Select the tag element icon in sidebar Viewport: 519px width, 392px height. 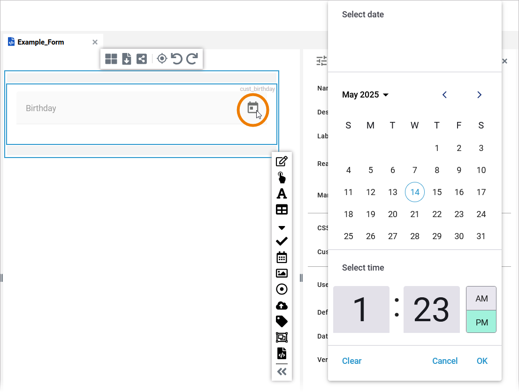coord(282,321)
